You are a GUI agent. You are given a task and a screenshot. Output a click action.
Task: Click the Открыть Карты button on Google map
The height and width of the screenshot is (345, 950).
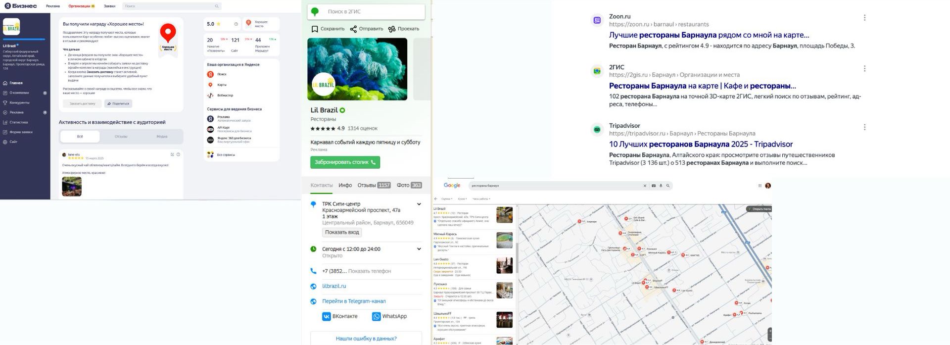click(759, 209)
